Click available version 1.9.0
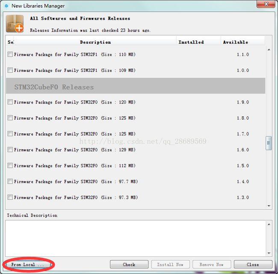 (243, 102)
